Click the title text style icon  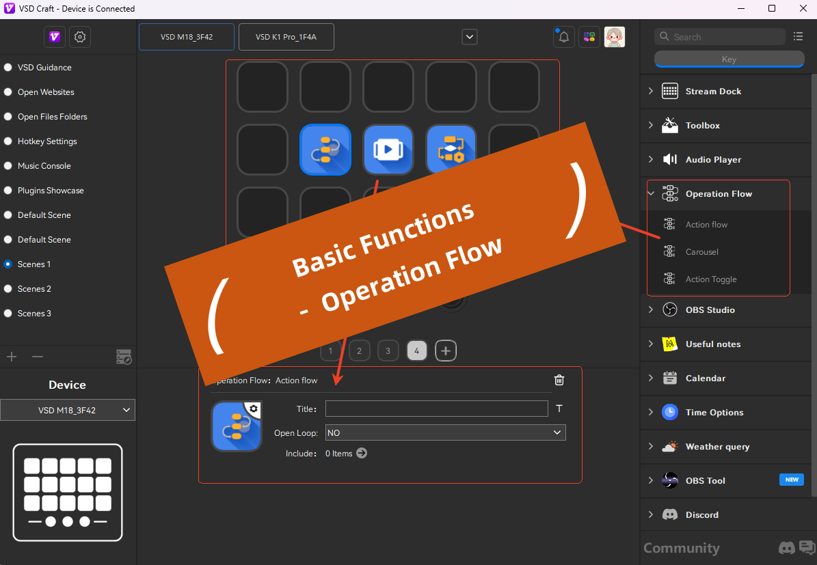tap(559, 409)
